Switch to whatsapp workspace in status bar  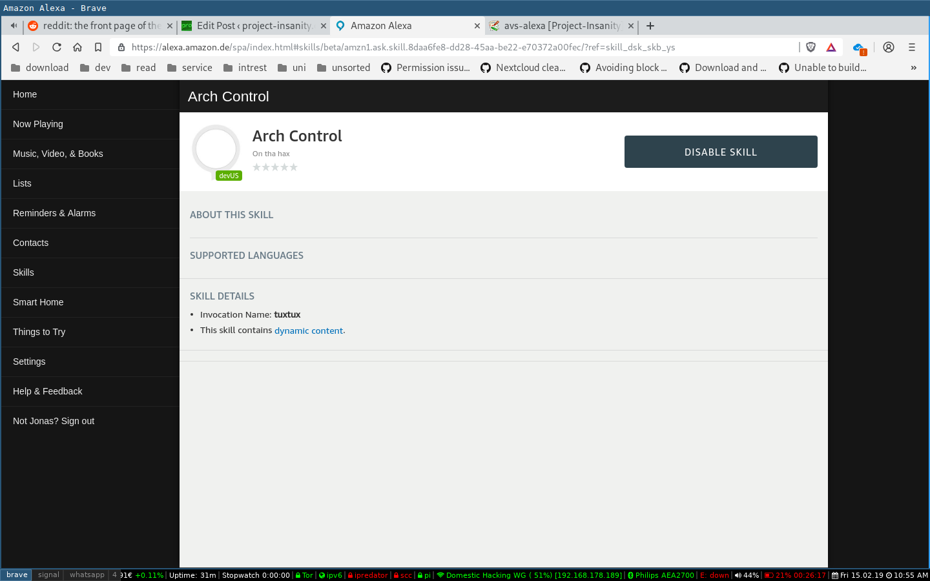87,575
